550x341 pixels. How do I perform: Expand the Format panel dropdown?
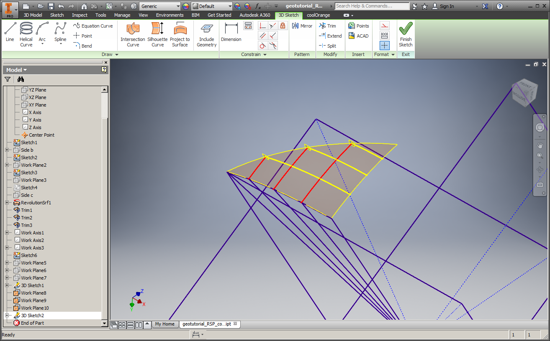click(x=385, y=54)
